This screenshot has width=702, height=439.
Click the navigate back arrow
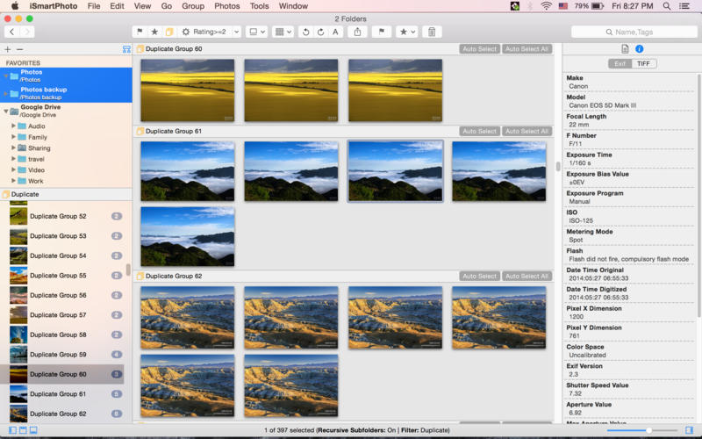click(11, 32)
